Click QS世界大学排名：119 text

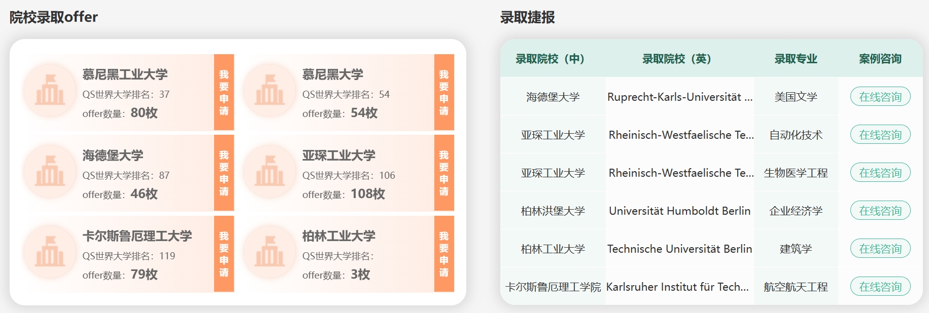point(128,256)
